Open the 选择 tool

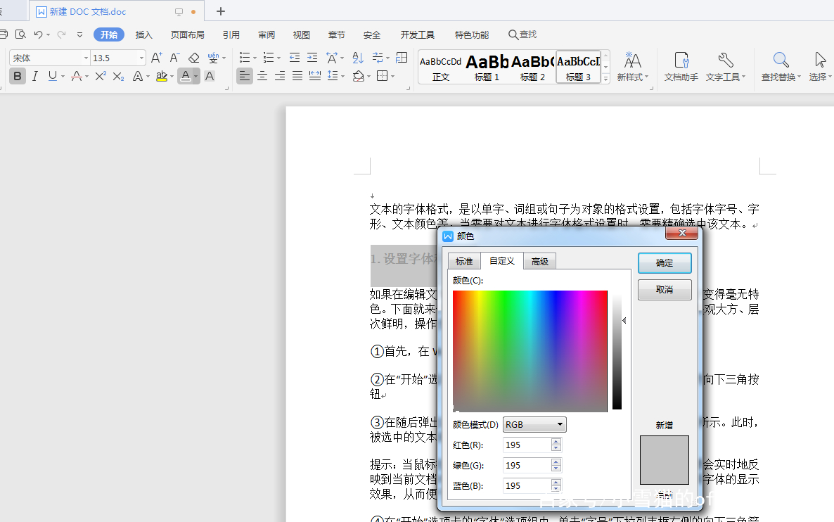[820, 67]
